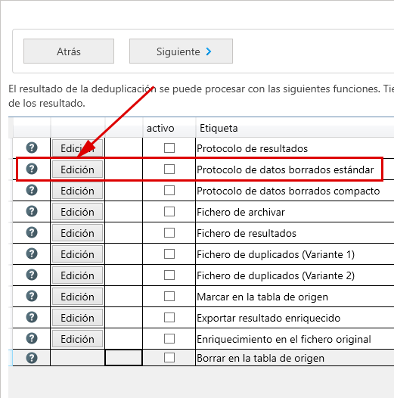Edit Enriquecimiento en el fichero original settings
Screen dimensions: 394x398
78,339
